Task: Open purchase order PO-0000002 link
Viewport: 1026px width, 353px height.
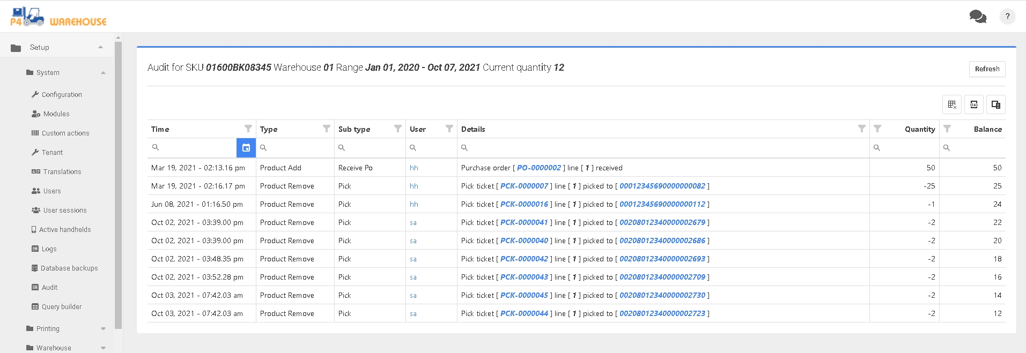Action: coord(538,168)
